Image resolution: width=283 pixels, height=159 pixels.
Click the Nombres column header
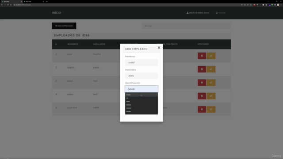click(x=73, y=44)
